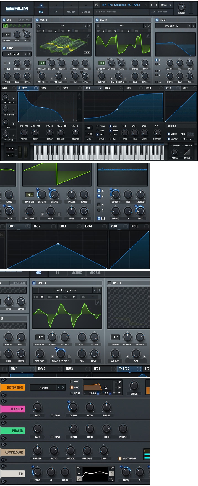
Task: Open the AC hum1 noise sample menu
Action: click(14, 54)
